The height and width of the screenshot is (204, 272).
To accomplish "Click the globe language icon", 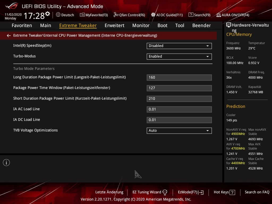I will coord(58,15).
